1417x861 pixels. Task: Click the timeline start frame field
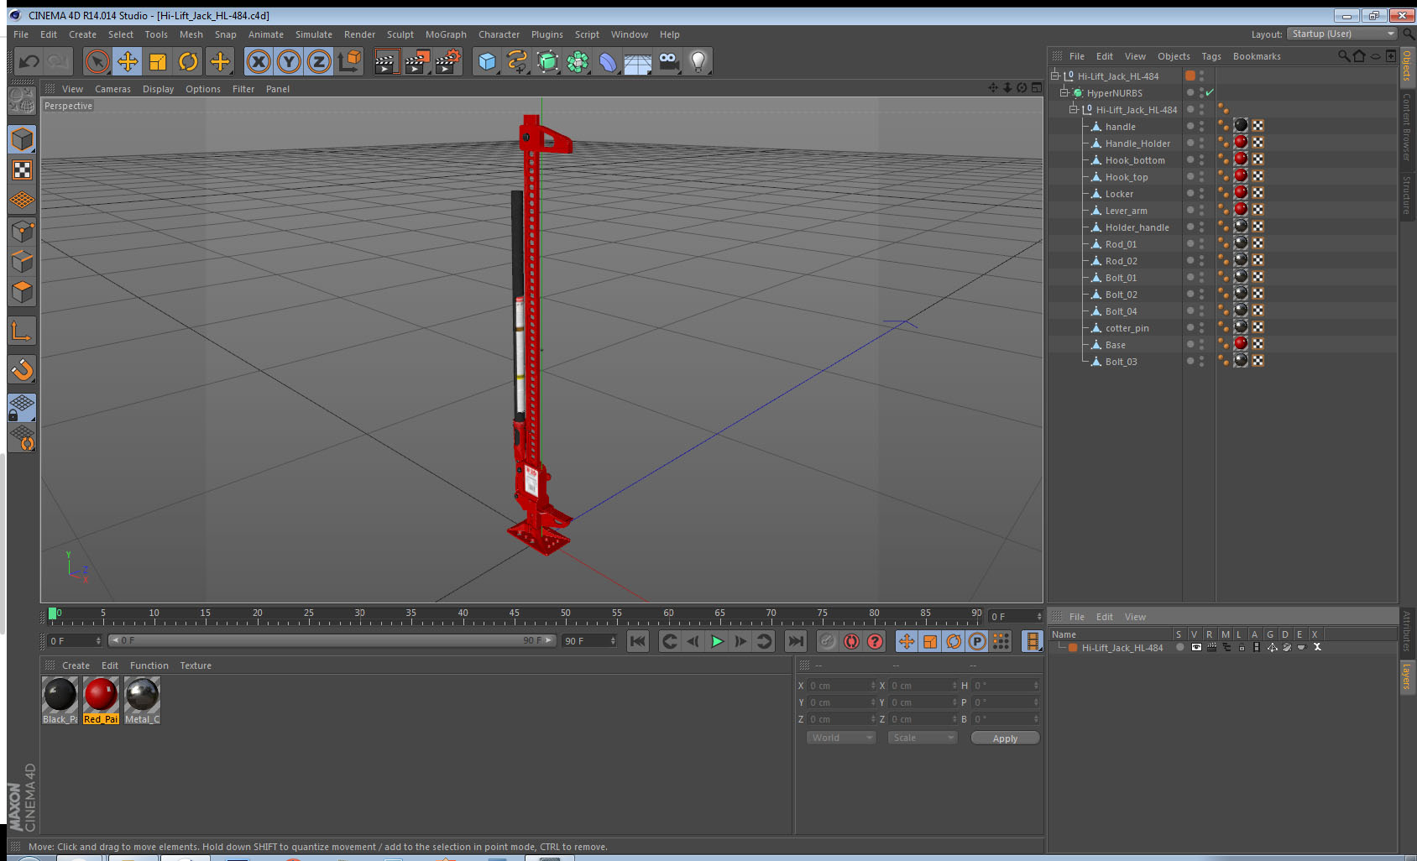point(75,641)
